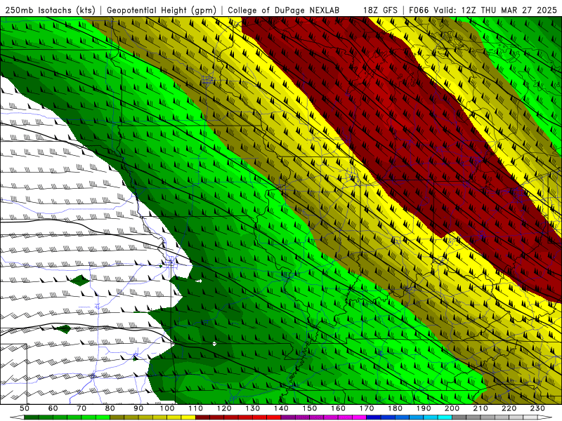The height and width of the screenshot is (421, 562).
Task: Click the 'College of DuPage NEXLAB' label
Action: [283, 11]
